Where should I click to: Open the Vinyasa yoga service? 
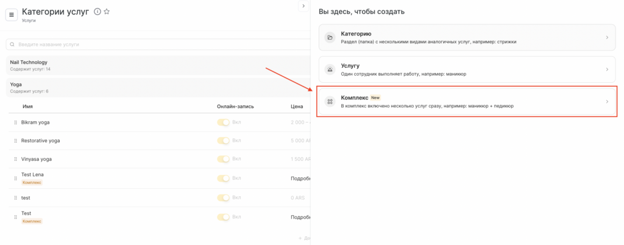37,159
